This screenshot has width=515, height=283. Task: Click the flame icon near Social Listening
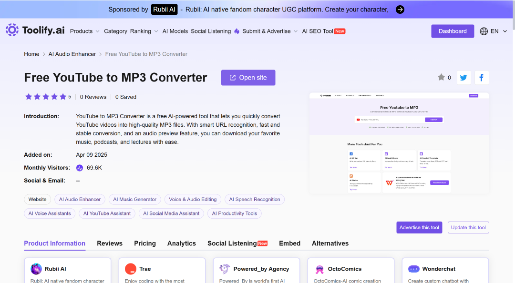[237, 31]
